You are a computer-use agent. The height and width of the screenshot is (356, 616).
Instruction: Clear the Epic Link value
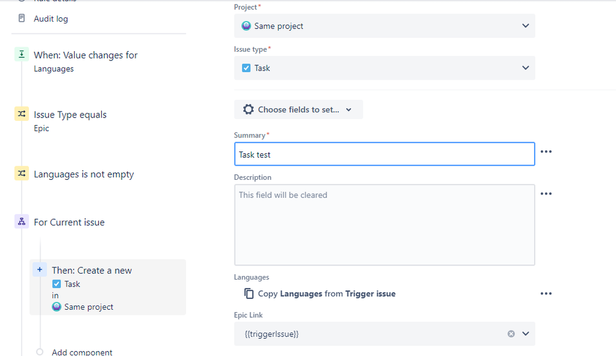pyautogui.click(x=511, y=334)
